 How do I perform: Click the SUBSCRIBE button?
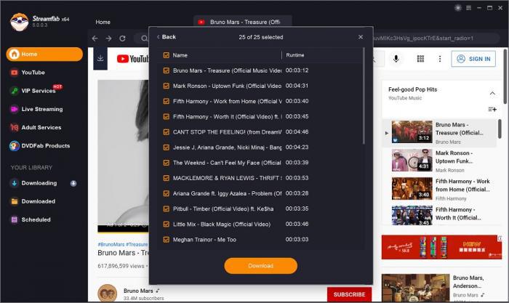pos(349,294)
